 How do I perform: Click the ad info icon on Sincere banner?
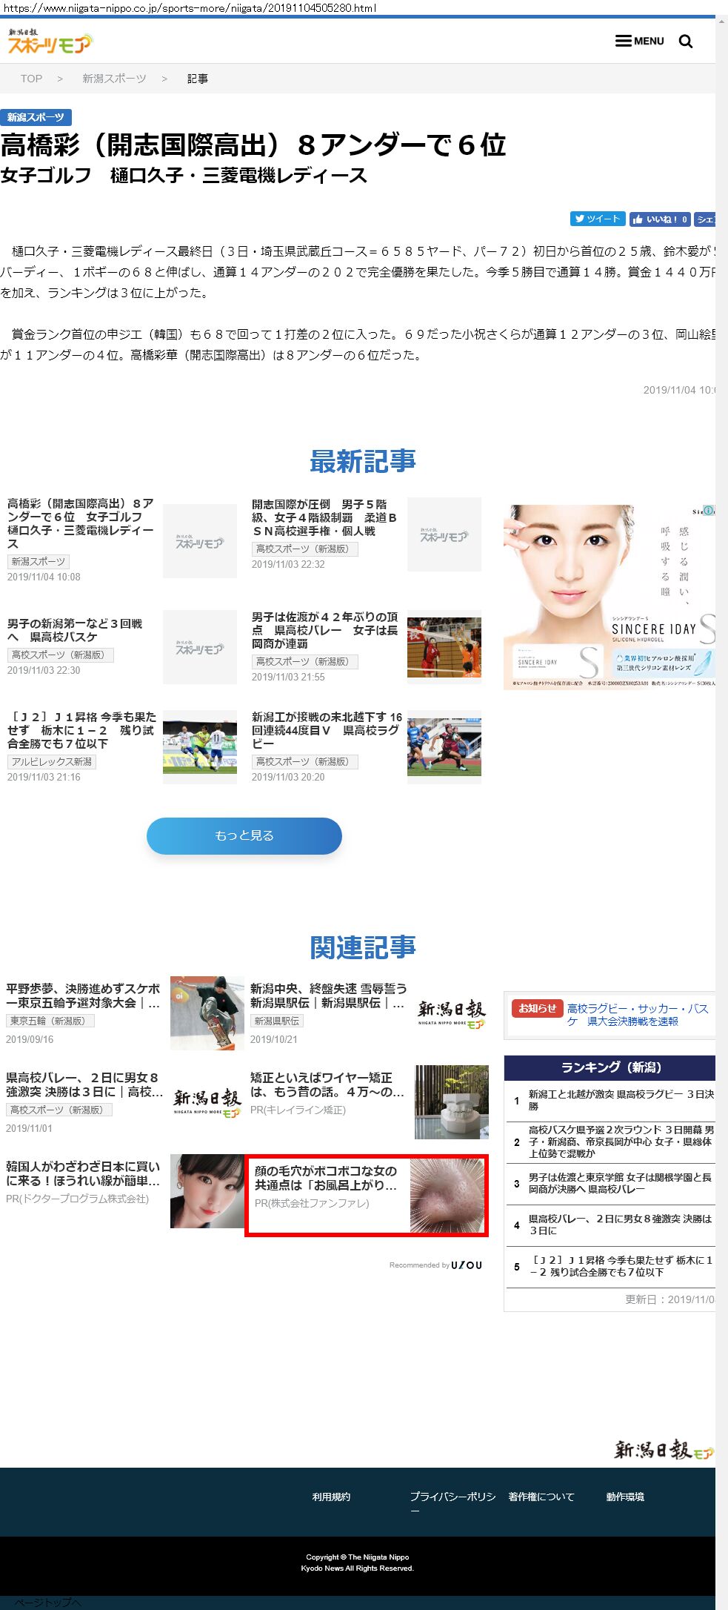click(708, 511)
